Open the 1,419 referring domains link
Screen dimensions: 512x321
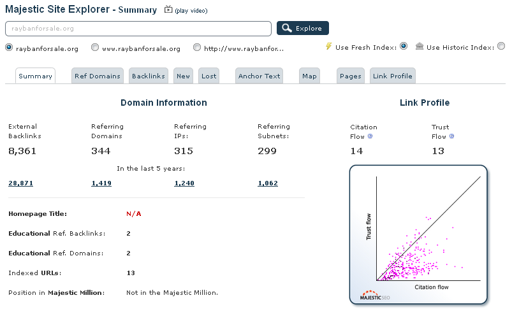(101, 183)
